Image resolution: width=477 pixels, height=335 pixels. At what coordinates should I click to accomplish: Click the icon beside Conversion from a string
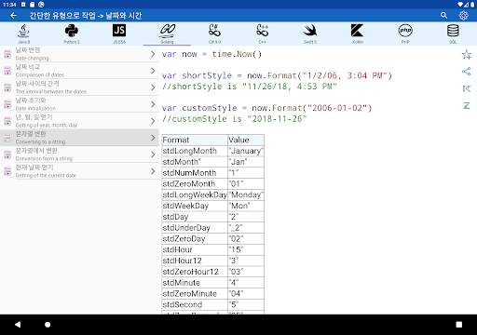[7, 154]
